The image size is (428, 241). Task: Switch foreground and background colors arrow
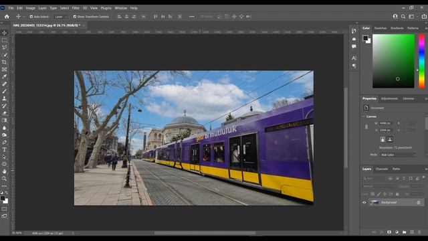[7, 193]
